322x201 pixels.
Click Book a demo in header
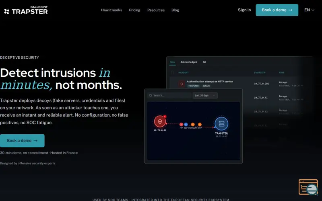click(277, 10)
